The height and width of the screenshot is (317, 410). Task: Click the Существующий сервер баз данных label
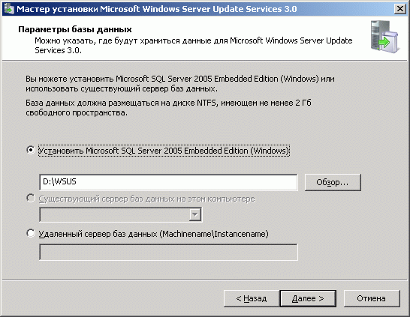coord(147,199)
